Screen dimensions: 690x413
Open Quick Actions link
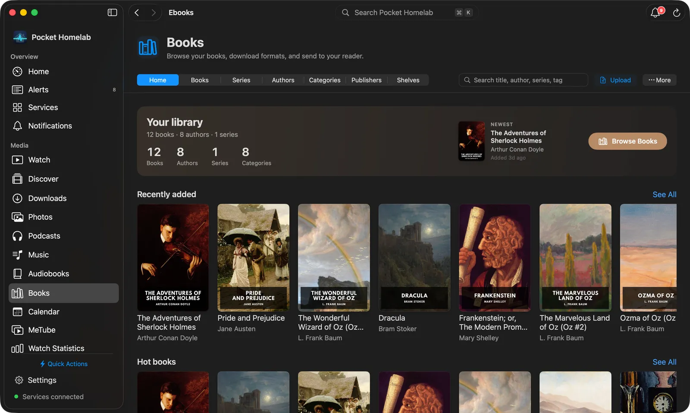click(63, 364)
